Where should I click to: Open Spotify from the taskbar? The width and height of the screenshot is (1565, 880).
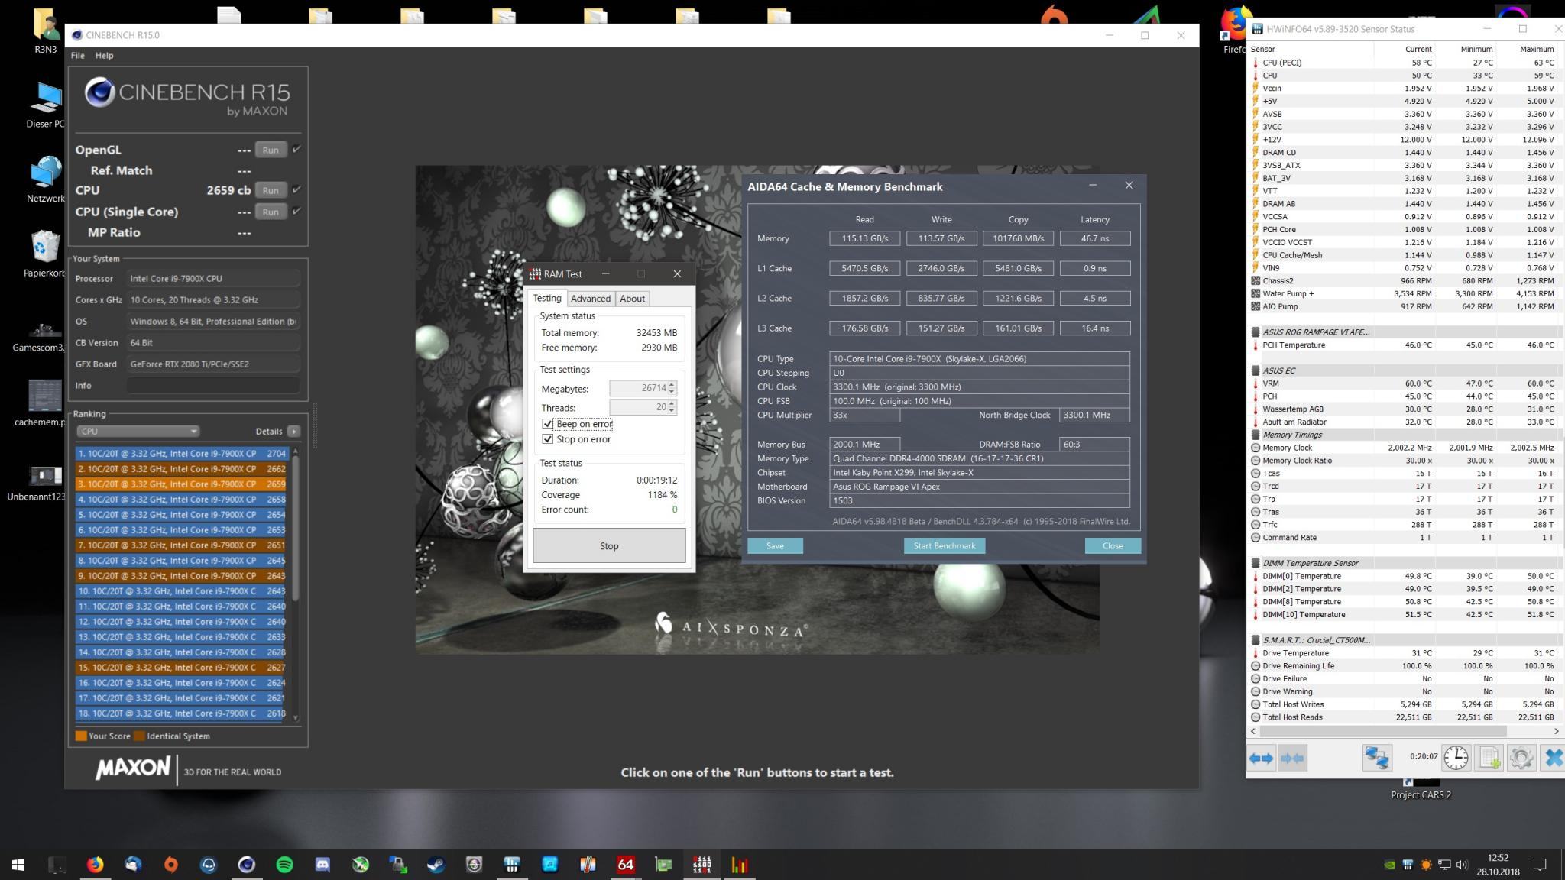[284, 865]
